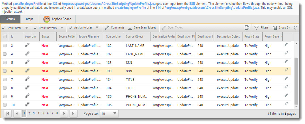Click the refresh results icon
305x124 pixels.
(296, 28)
